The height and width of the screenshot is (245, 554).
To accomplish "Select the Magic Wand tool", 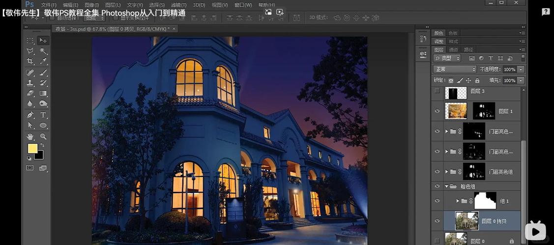I will point(43,51).
